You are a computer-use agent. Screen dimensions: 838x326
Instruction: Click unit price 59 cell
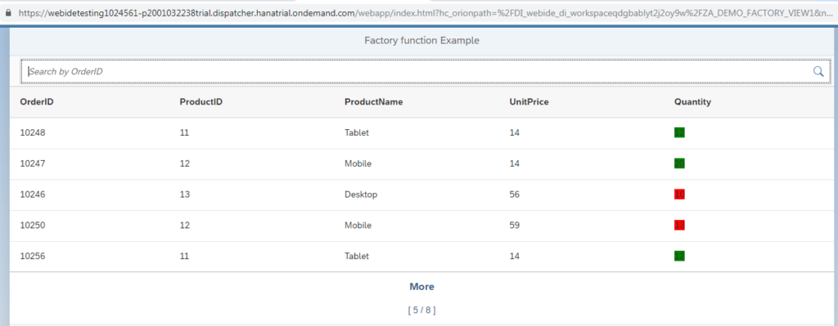pyautogui.click(x=515, y=226)
